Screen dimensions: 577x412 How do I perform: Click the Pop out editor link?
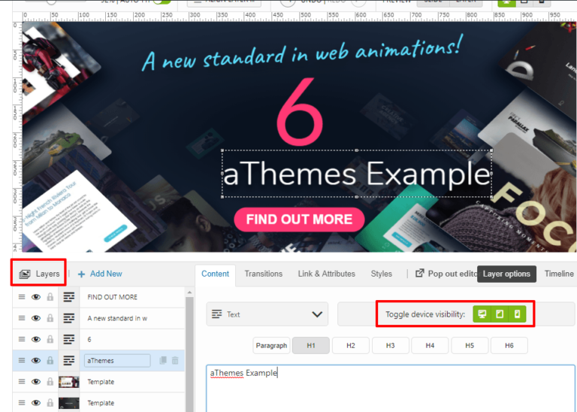[446, 274]
